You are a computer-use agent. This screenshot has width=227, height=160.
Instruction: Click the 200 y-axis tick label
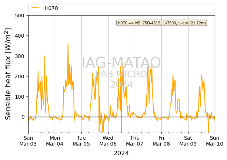coord(20,76)
